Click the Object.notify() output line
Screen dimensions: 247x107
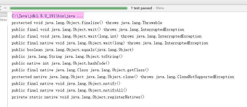point(66,83)
